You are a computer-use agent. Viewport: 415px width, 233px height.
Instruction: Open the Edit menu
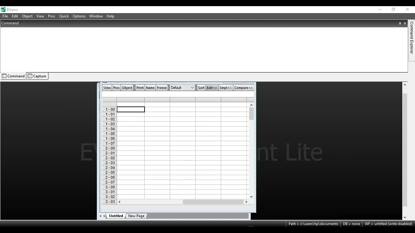[x=15, y=16]
